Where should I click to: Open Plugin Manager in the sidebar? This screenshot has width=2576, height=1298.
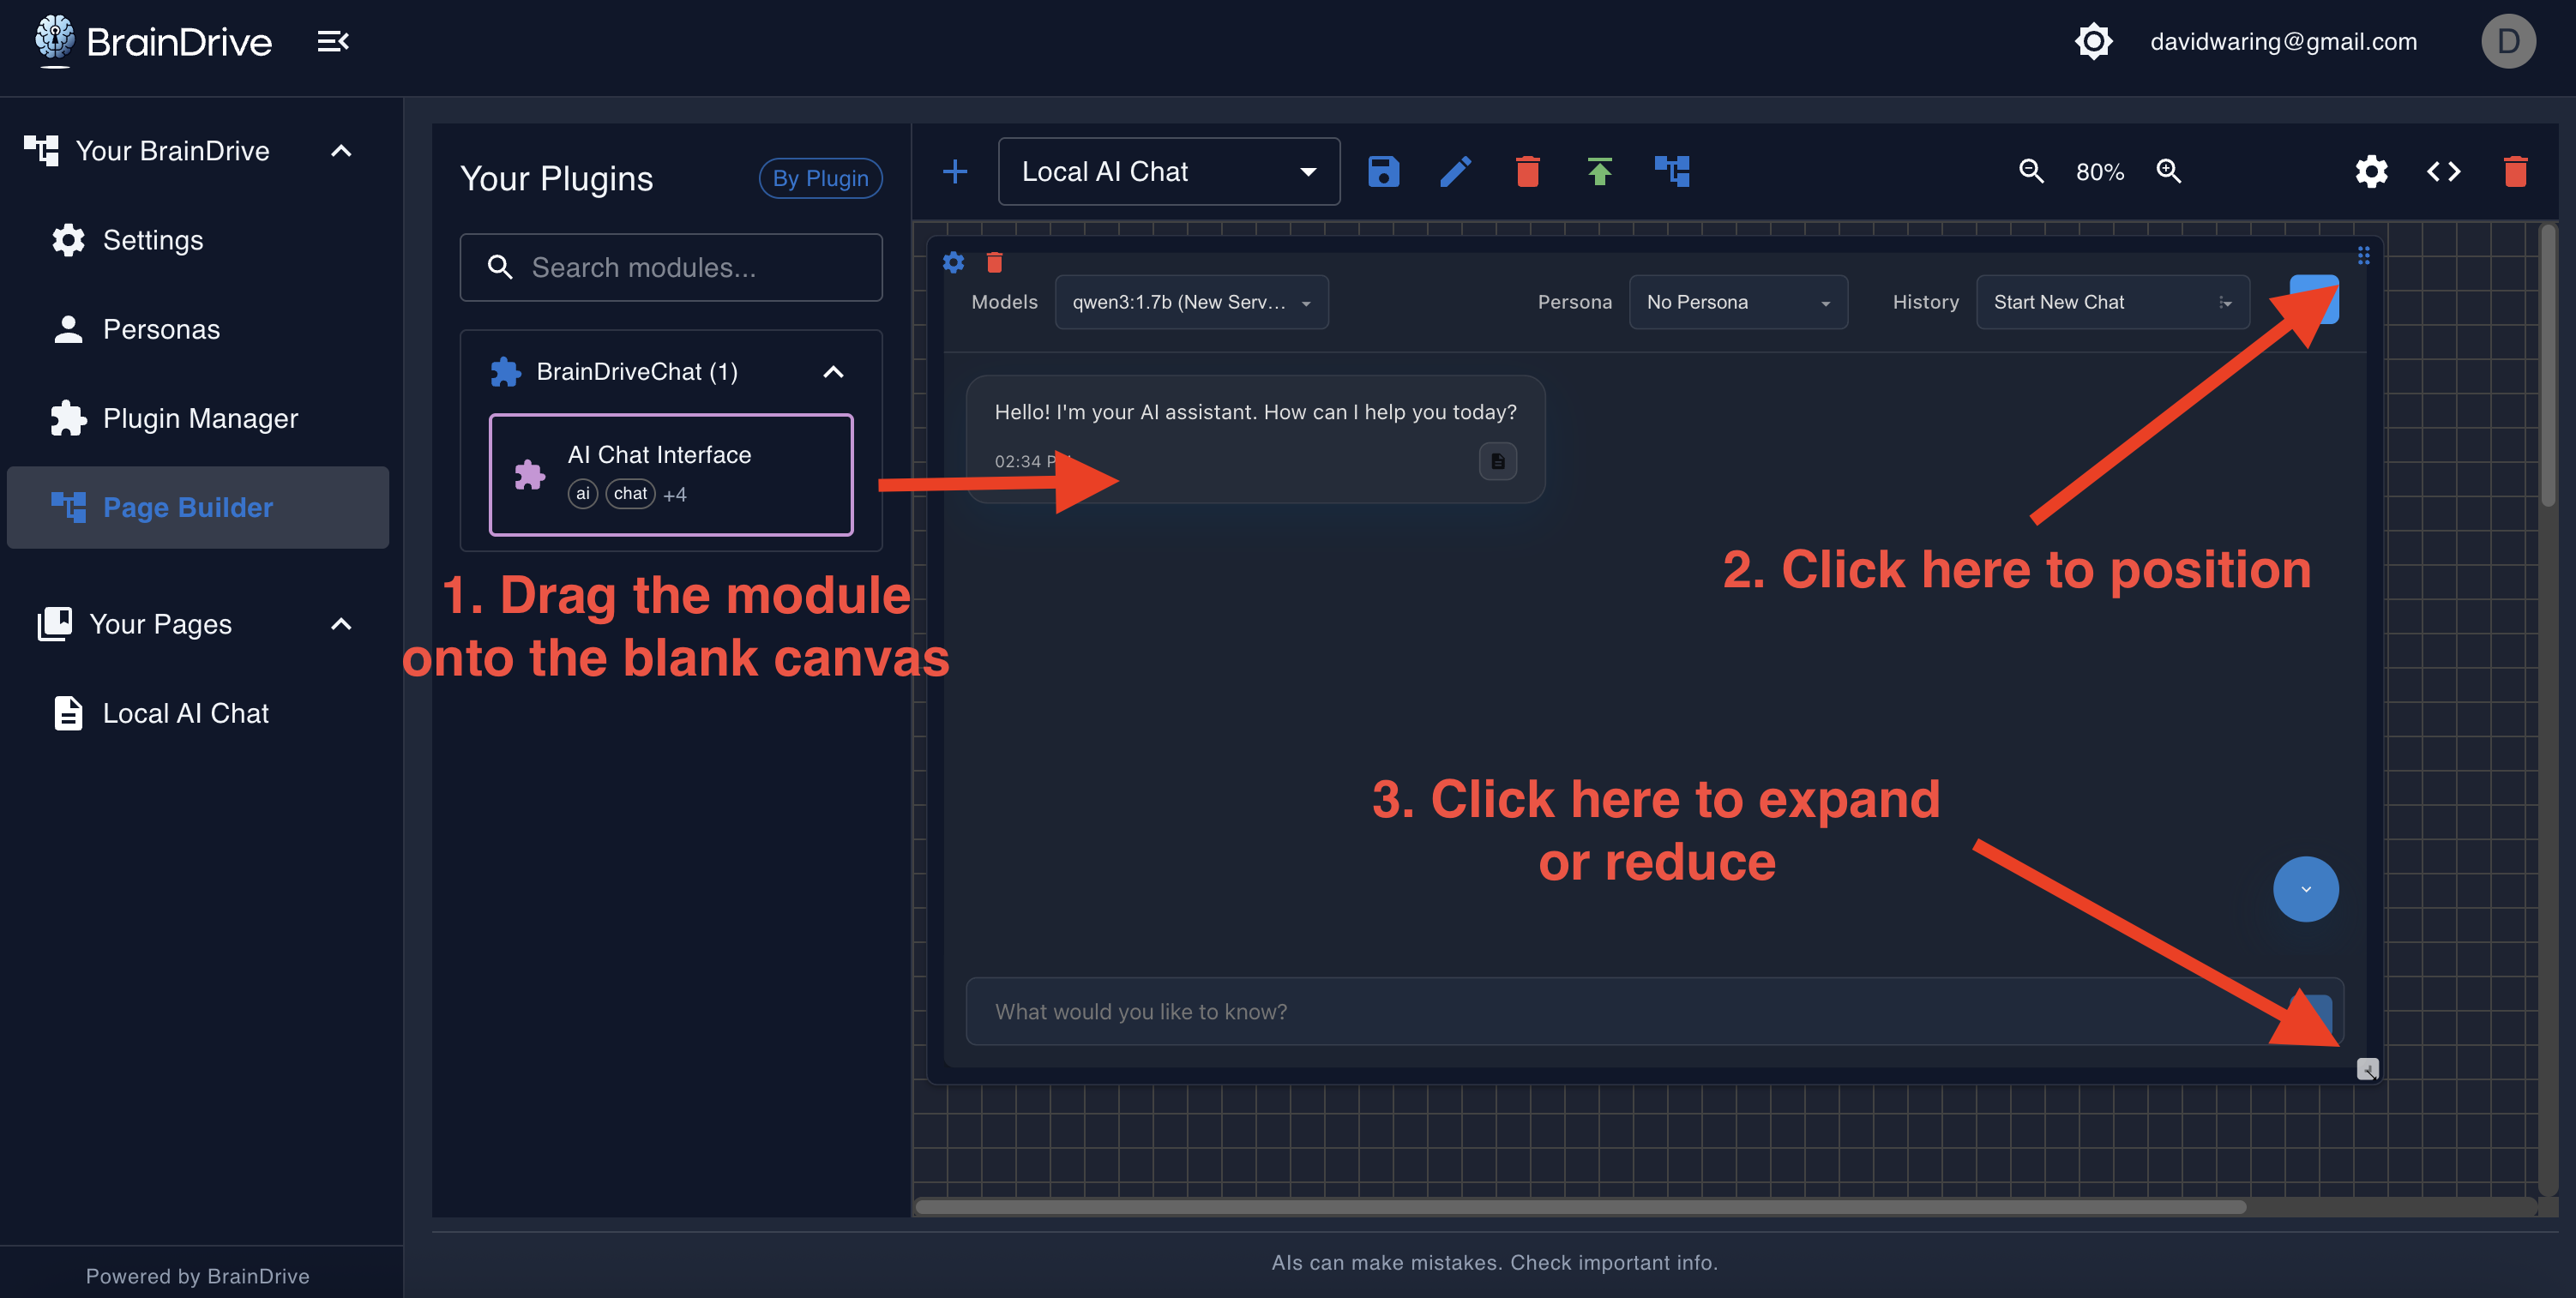click(x=200, y=418)
